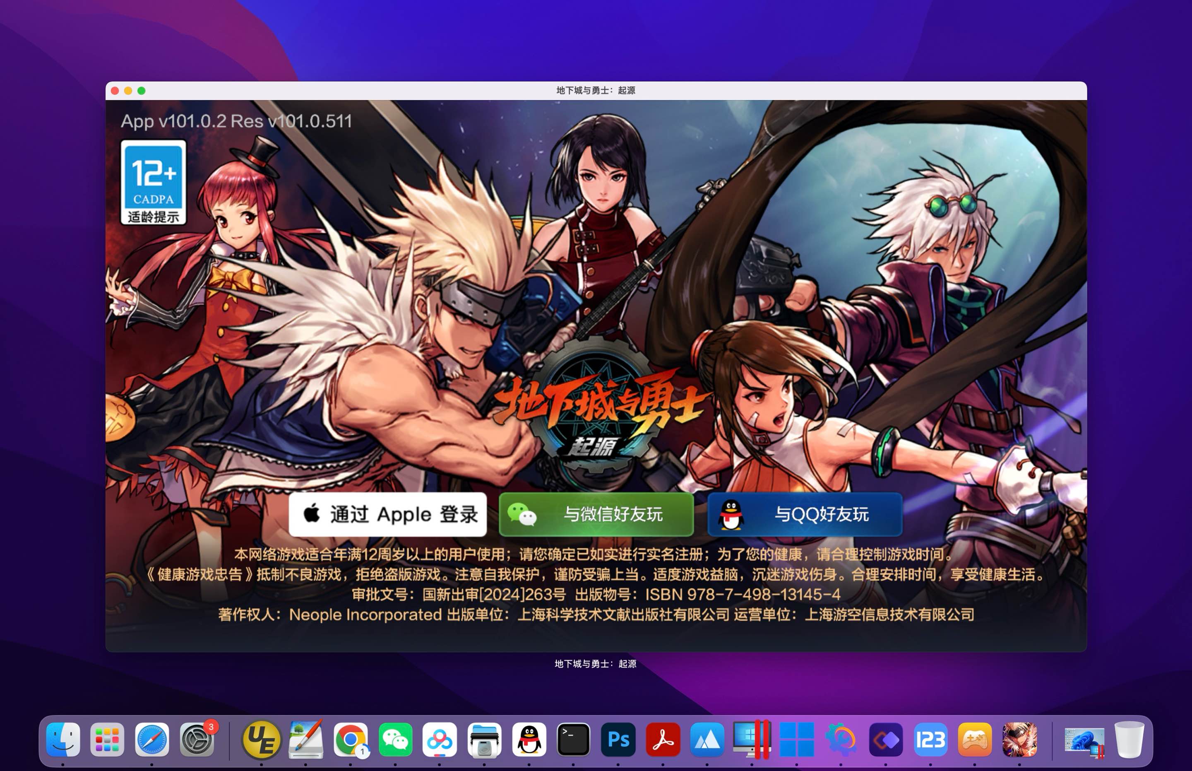
Task: Open the Trash in the Dock
Action: (x=1130, y=740)
